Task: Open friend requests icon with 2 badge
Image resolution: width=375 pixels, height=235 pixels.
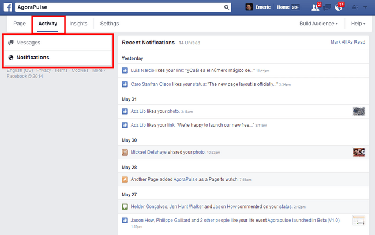Action: tap(314, 7)
